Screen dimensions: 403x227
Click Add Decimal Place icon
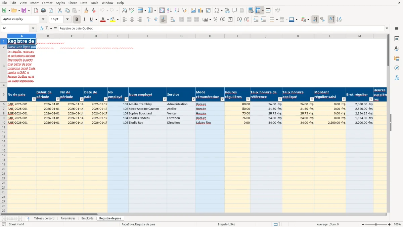click(239, 20)
